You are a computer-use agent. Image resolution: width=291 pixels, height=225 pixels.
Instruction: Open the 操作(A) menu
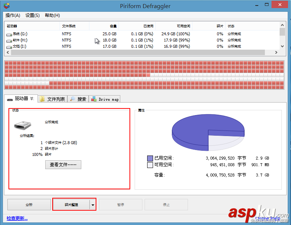coord(13,15)
